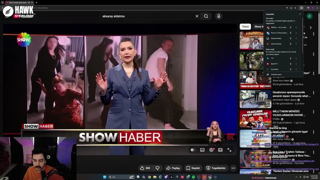Viewport: 320px width, 180px height.
Task: Pin Volume Booster to toolbar
Action: (x=290, y=44)
